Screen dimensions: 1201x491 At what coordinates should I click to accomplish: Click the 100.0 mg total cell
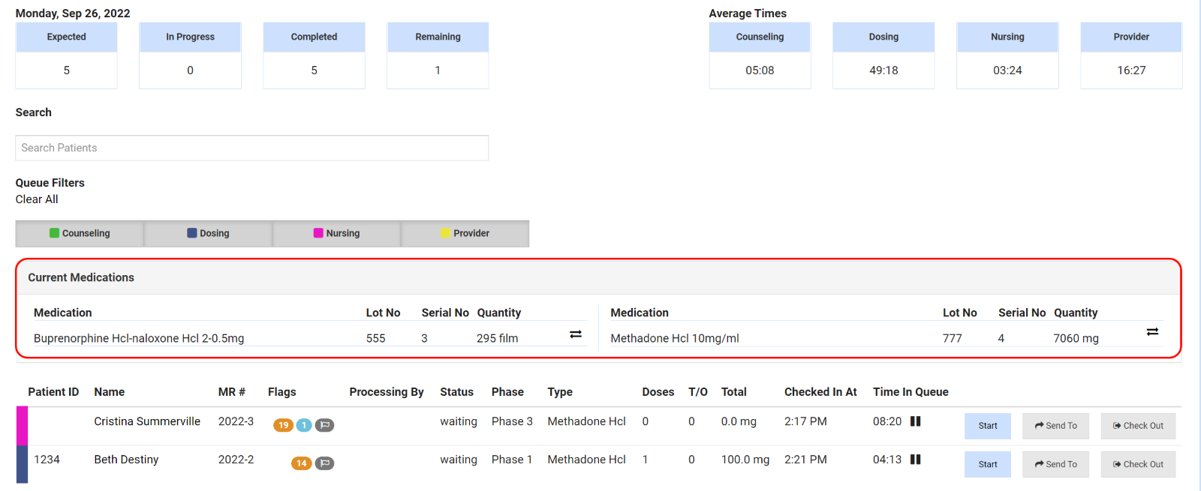[x=745, y=460]
